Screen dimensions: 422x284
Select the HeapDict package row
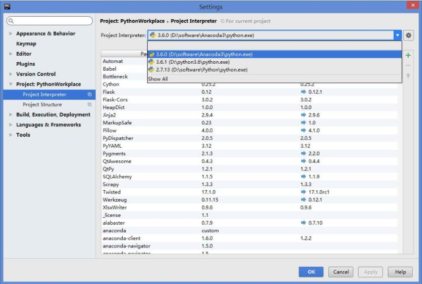[x=249, y=107]
